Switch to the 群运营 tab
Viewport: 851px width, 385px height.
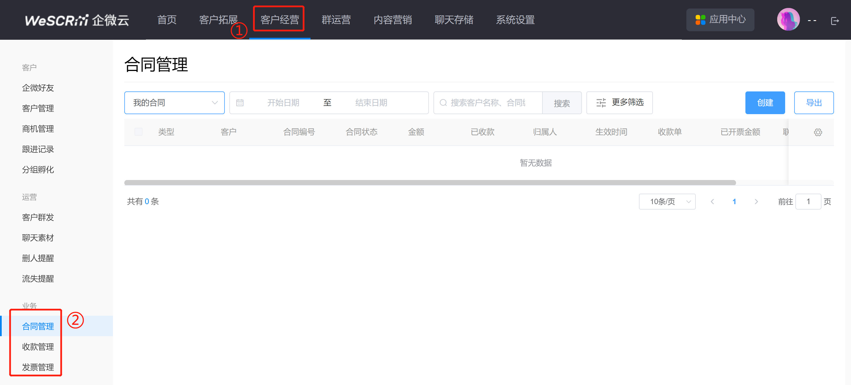click(336, 20)
